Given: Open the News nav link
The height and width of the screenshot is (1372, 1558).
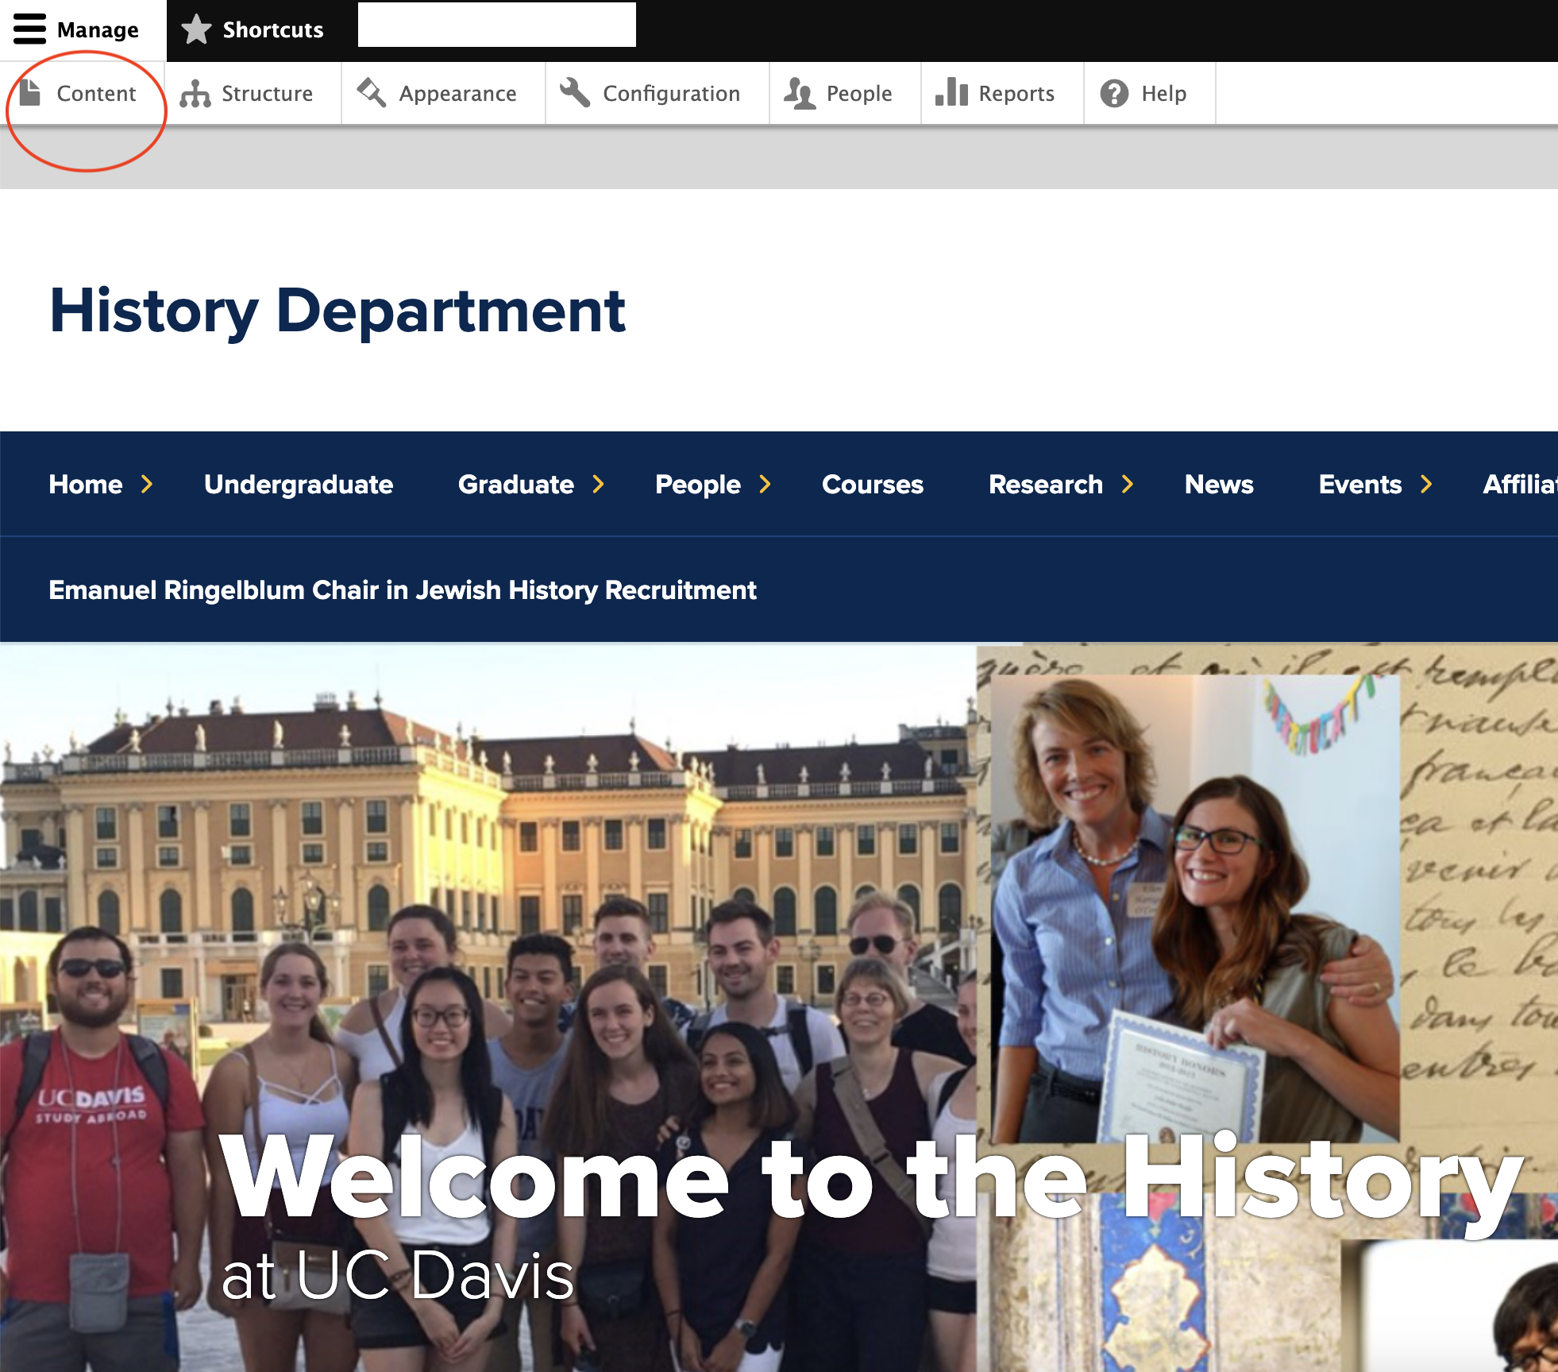Looking at the screenshot, I should click(1219, 485).
